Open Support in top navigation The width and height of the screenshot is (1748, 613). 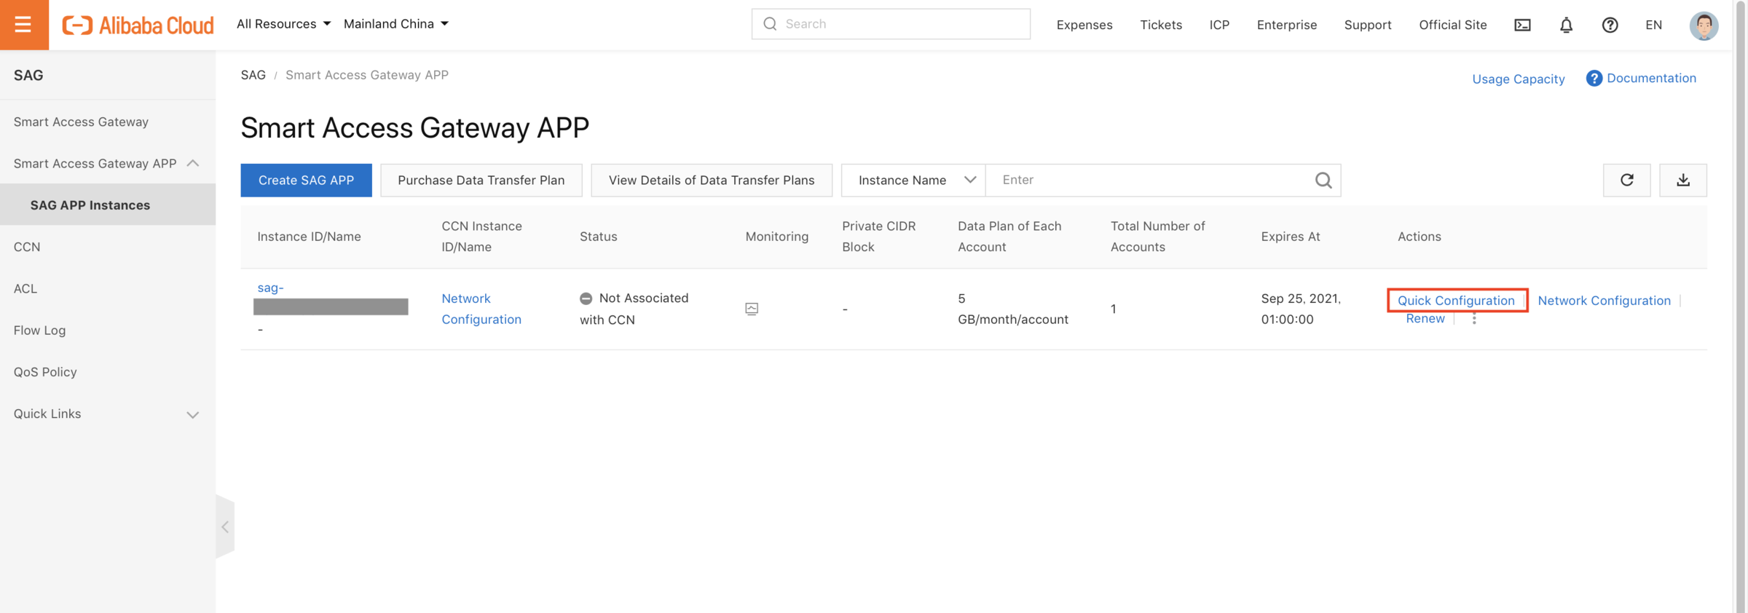coord(1367,25)
